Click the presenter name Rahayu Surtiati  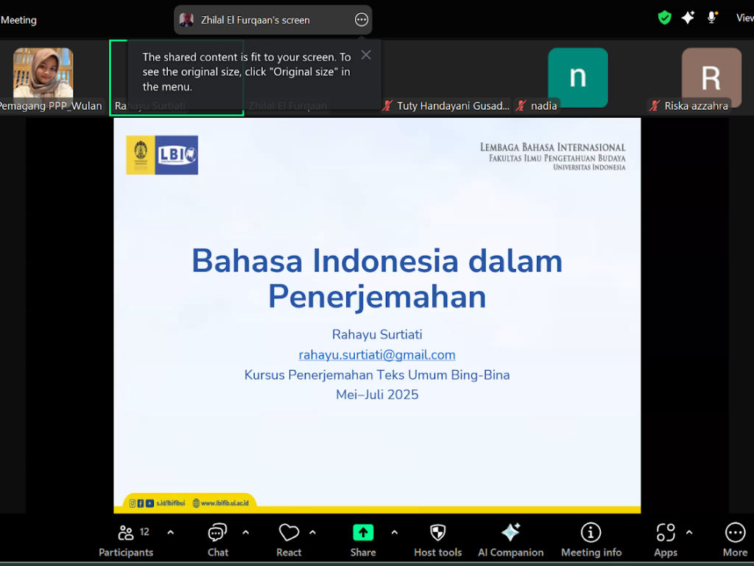[377, 335]
